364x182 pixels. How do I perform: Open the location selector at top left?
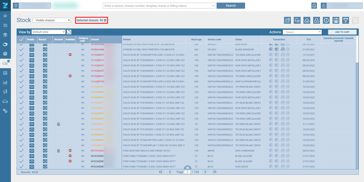click(32, 5)
